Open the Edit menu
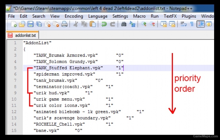The image size is (220, 140). [24, 16]
